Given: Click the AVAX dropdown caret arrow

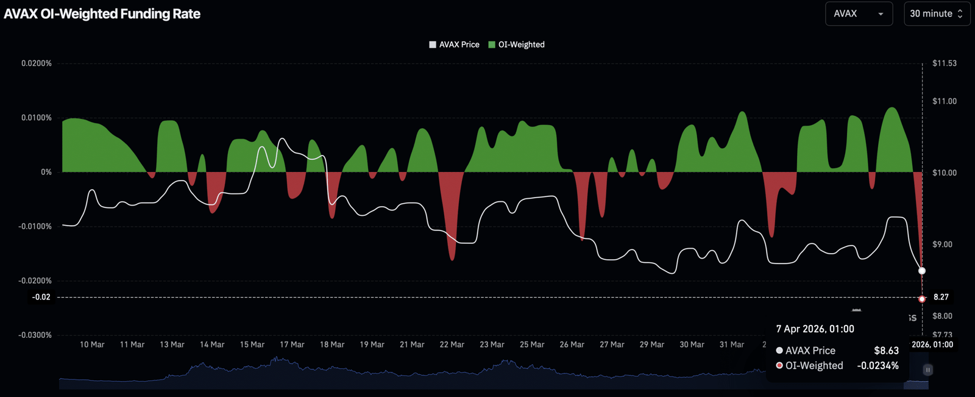Looking at the screenshot, I should [881, 14].
